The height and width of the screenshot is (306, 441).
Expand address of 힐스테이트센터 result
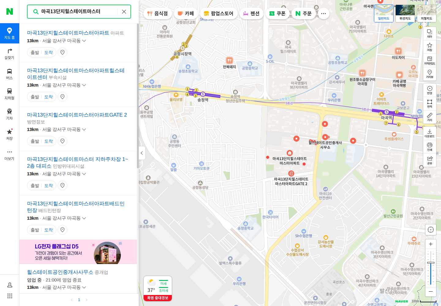click(x=84, y=85)
